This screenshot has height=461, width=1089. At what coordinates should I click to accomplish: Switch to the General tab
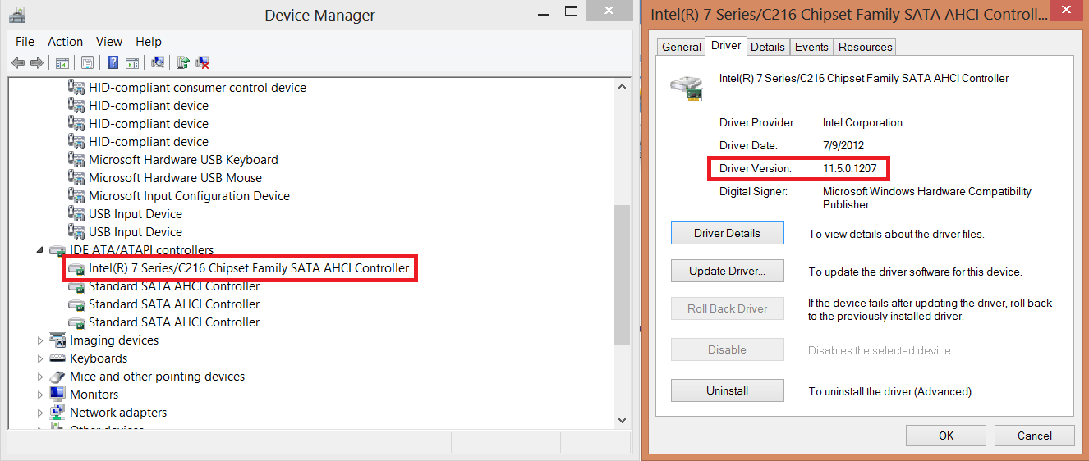pos(682,47)
